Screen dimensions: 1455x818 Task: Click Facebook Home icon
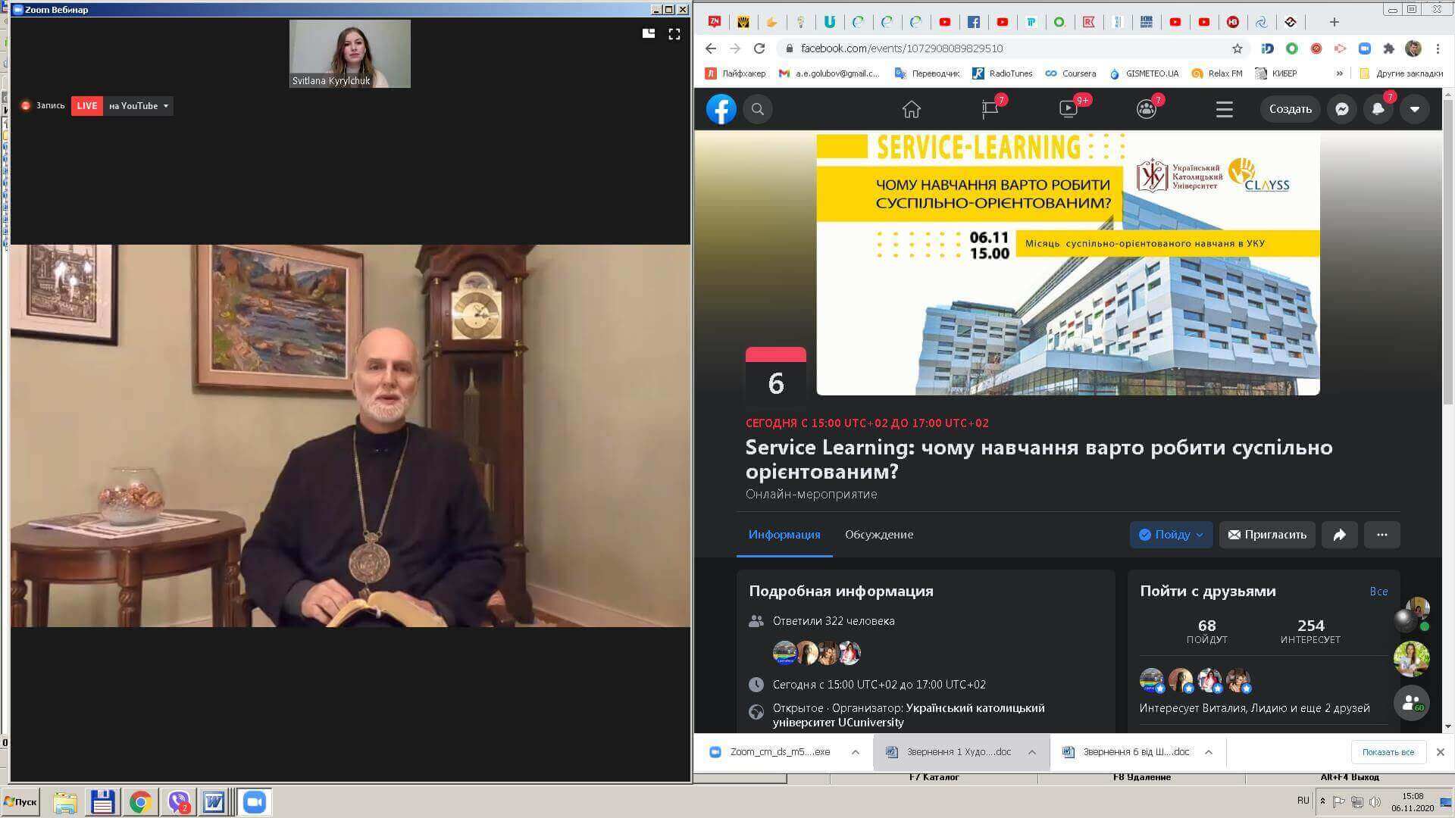[911, 109]
